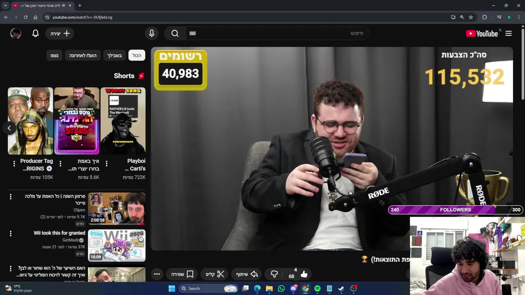
Task: Open options menu for סרטון השנה video
Action: [11, 197]
